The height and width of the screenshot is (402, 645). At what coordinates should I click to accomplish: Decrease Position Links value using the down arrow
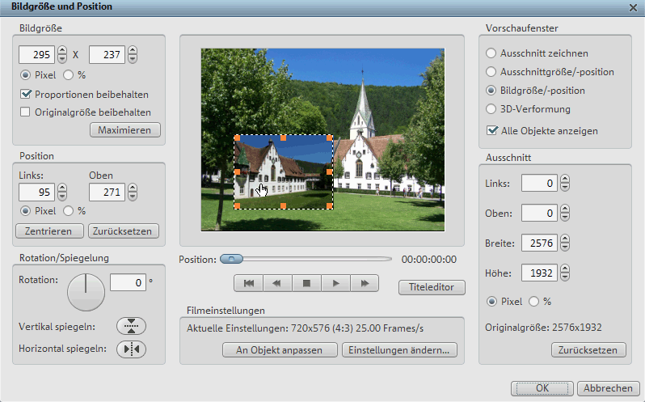coord(62,197)
